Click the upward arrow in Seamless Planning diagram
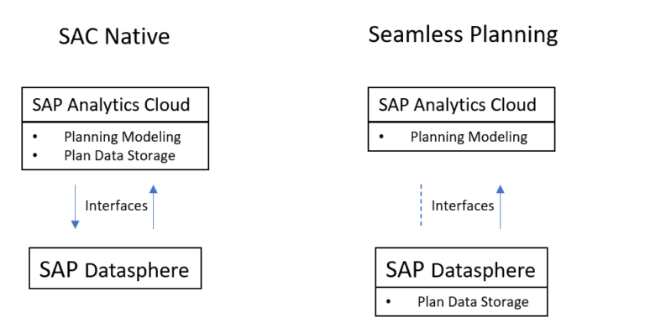The height and width of the screenshot is (328, 645). [501, 206]
